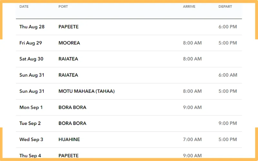Click the 6:00 PM Papeete departure time
Screen dimensions: 258x161
pyautogui.click(x=228, y=27)
